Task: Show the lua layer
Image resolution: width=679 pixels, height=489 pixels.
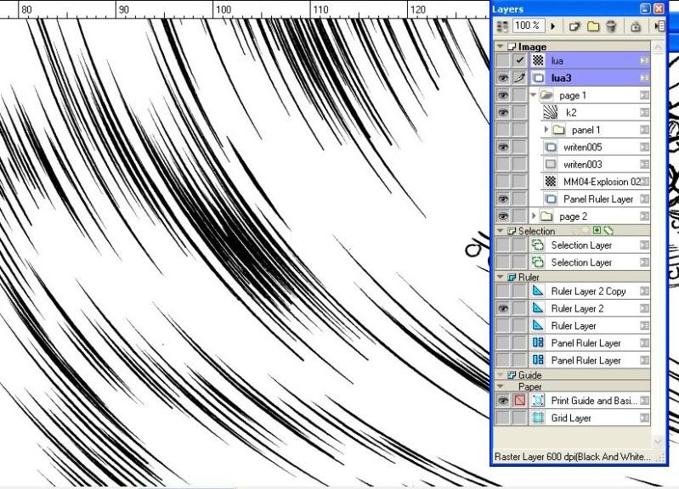Action: click(x=503, y=60)
